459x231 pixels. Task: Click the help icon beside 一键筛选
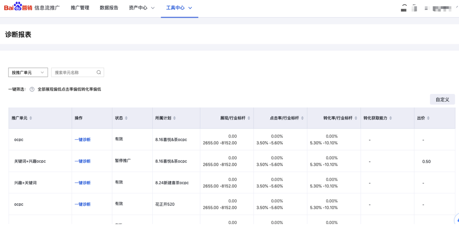(x=32, y=89)
